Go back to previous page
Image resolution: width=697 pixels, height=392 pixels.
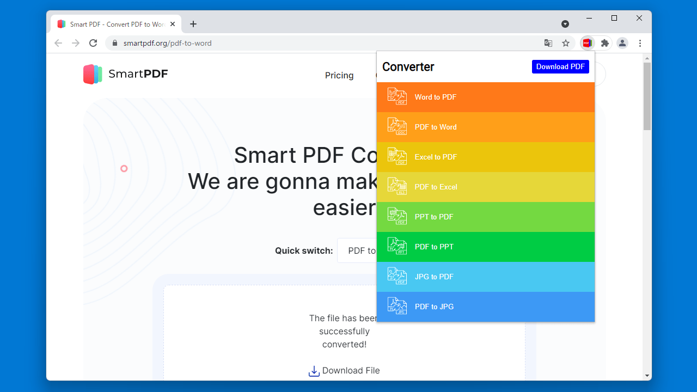point(58,43)
